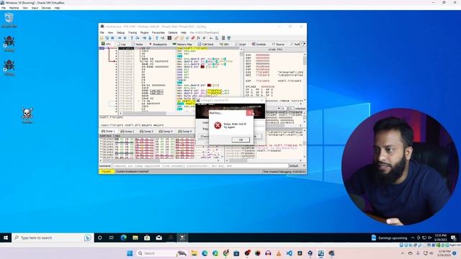Open a file using x32dbg toolbar Open icon
461x259 pixels.
tap(102, 38)
